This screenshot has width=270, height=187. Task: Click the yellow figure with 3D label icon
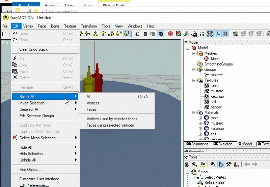(127, 34)
